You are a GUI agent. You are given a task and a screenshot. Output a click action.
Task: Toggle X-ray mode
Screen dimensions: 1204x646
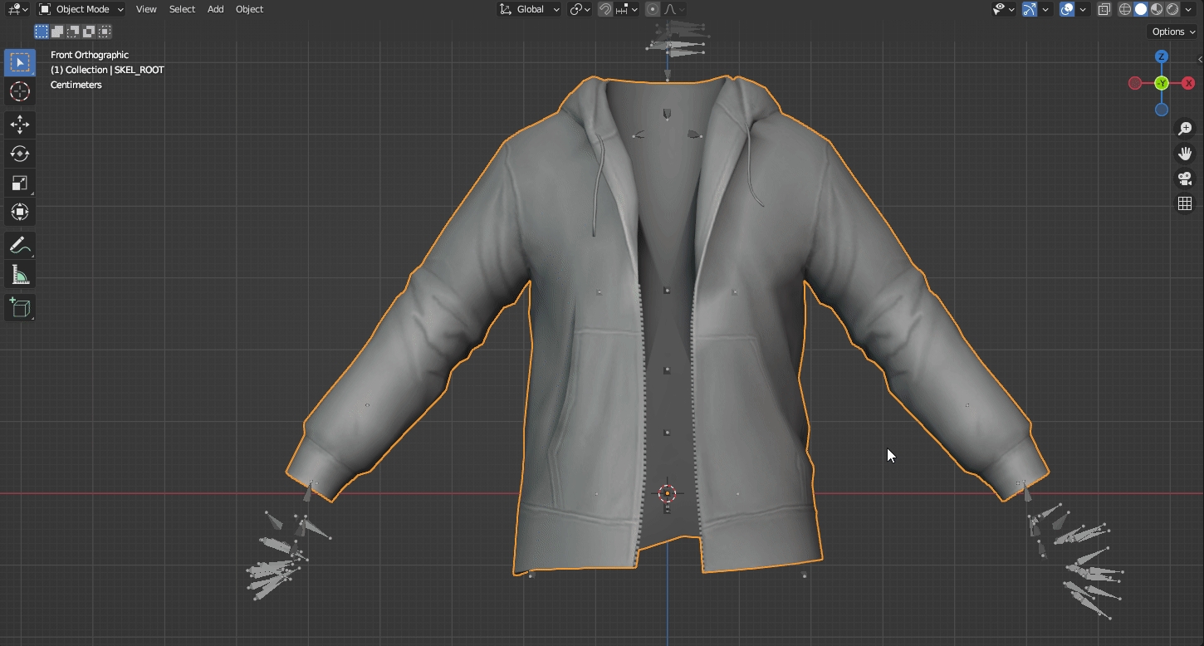click(1104, 9)
